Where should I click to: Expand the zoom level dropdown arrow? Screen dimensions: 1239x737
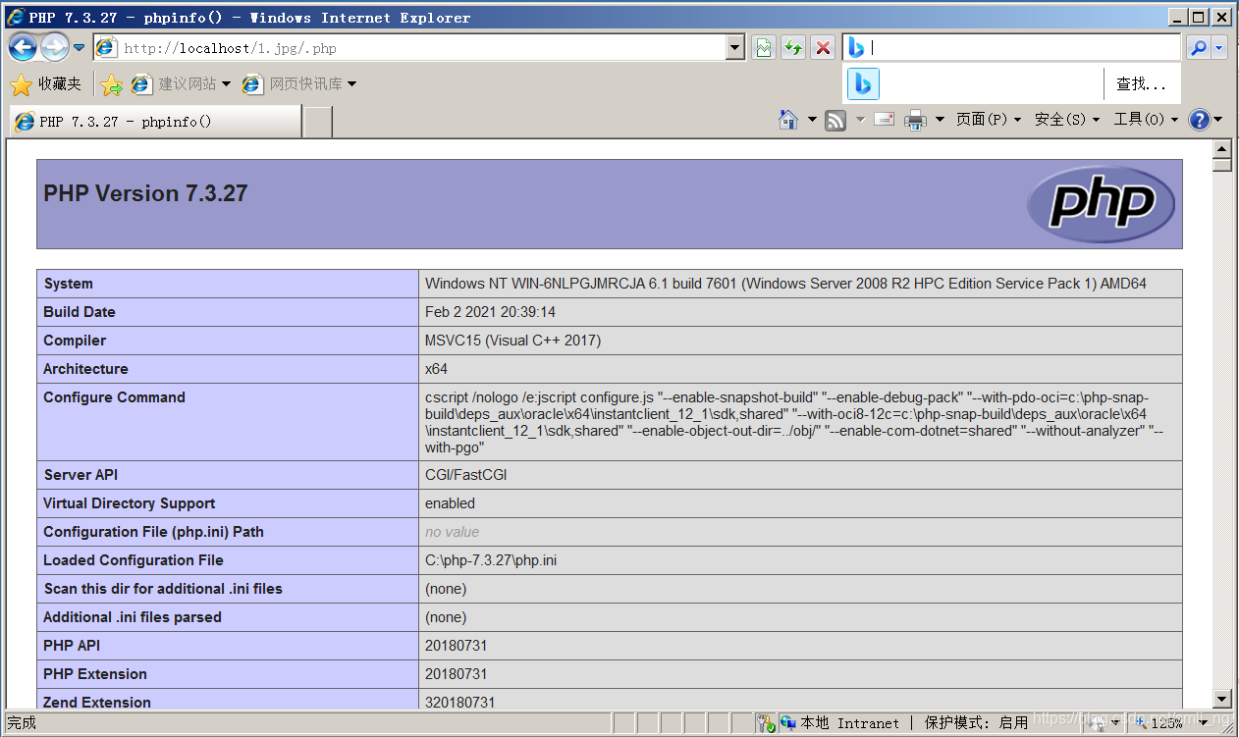click(x=1202, y=723)
